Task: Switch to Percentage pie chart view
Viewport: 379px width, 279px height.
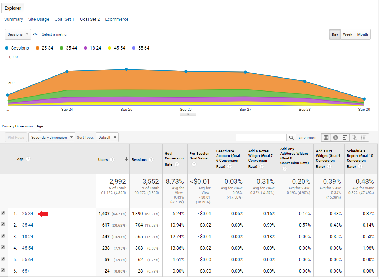Action: [335, 138]
